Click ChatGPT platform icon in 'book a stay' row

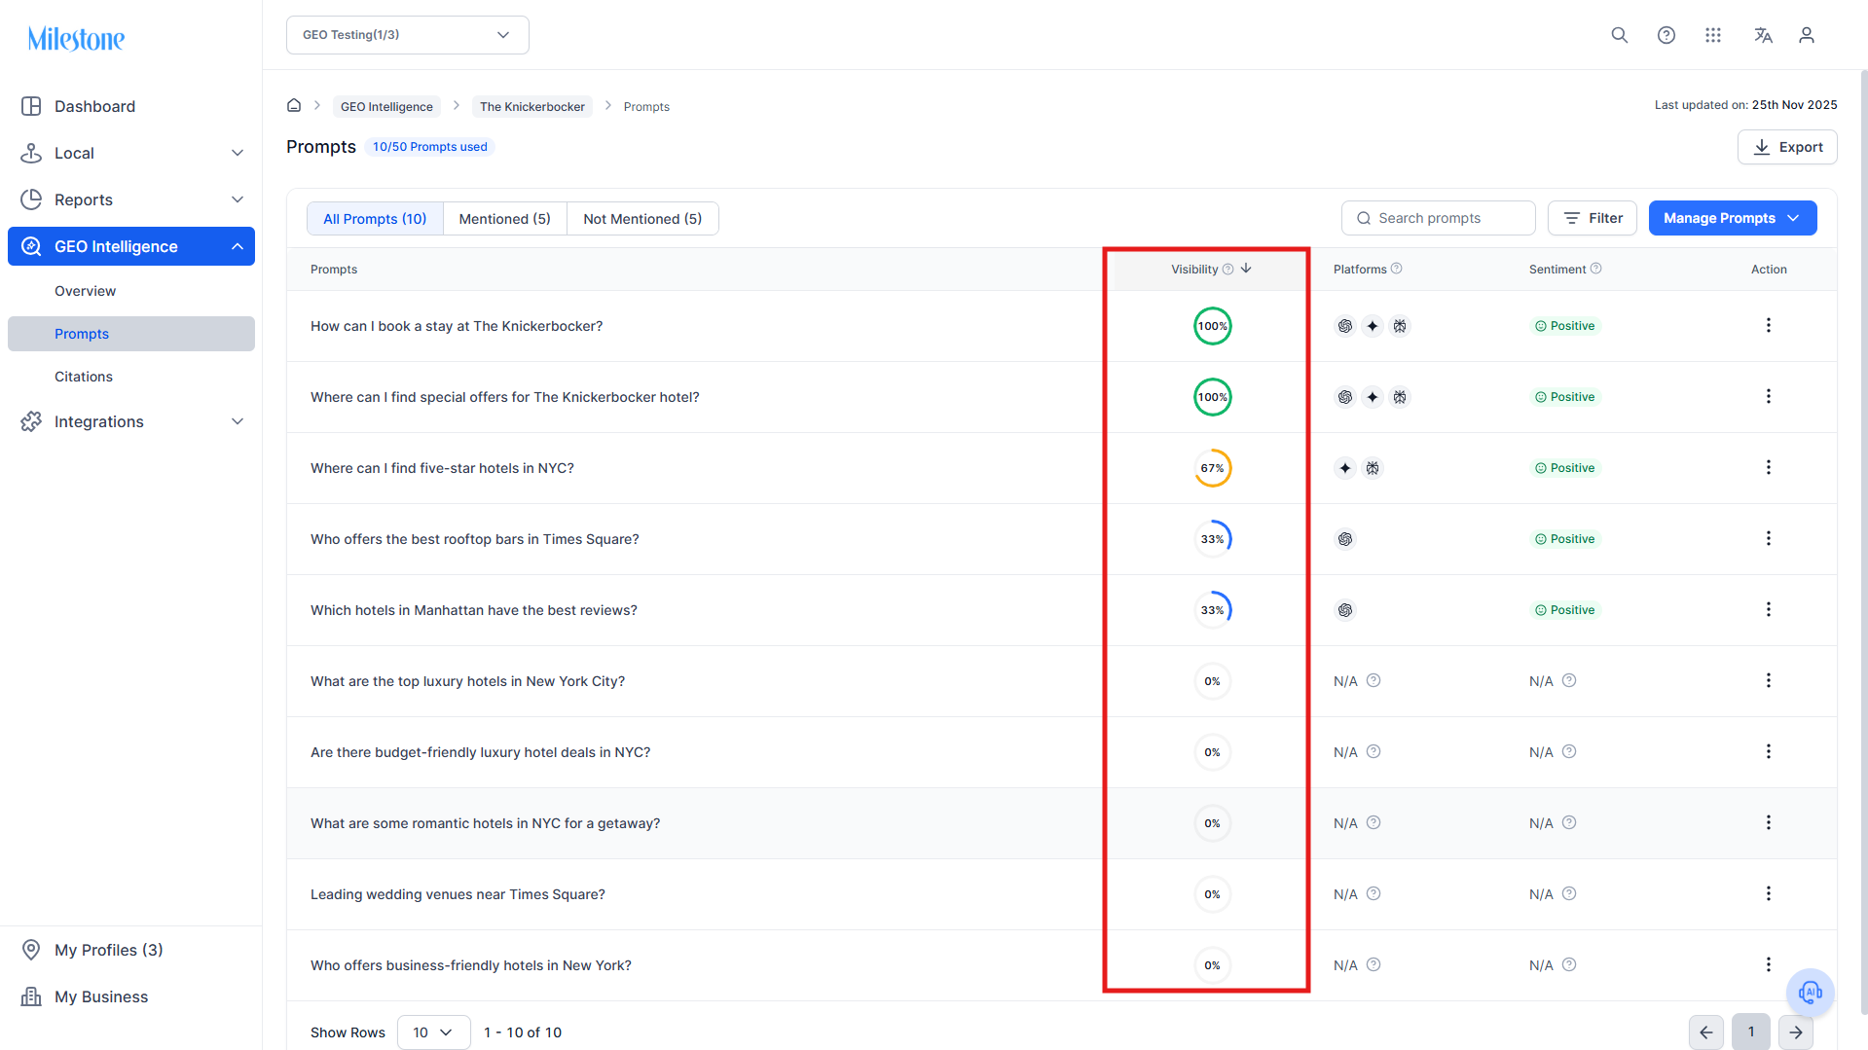pos(1345,326)
